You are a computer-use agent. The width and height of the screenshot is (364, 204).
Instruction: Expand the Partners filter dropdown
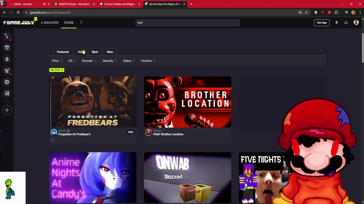[148, 61]
